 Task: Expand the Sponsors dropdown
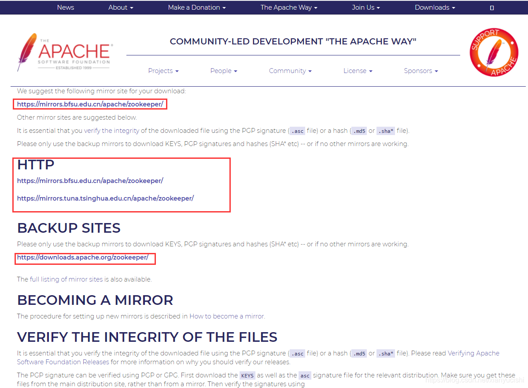(421, 71)
